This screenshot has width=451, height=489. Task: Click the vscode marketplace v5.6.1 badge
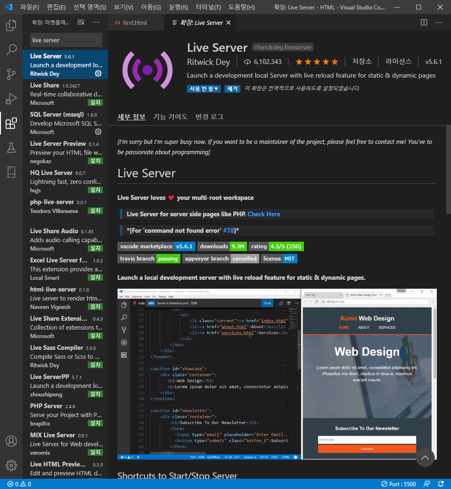[156, 246]
